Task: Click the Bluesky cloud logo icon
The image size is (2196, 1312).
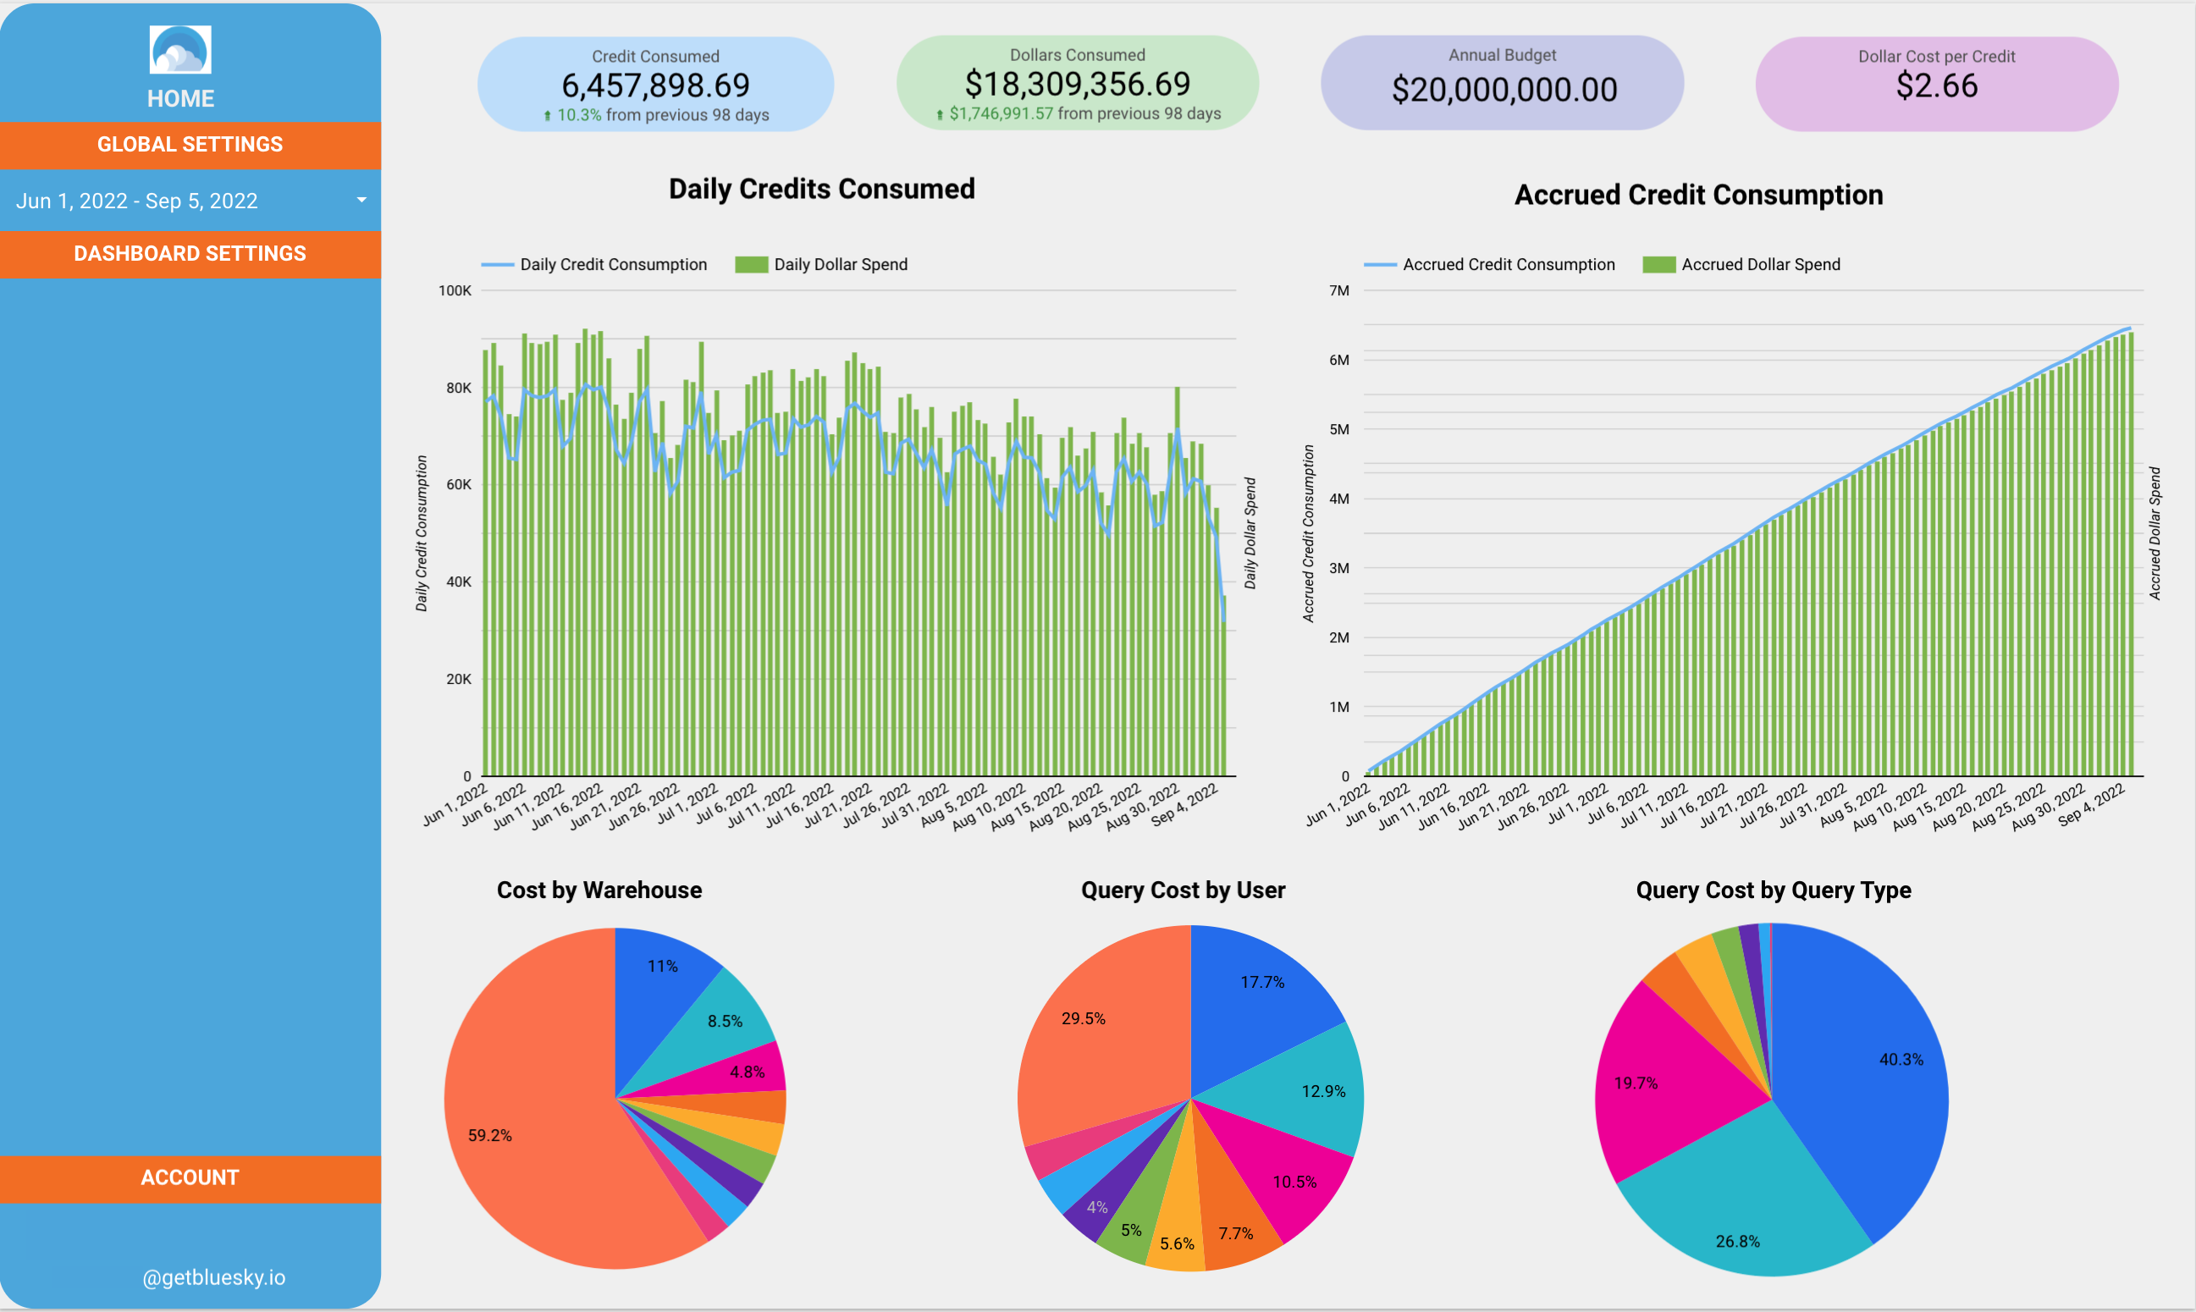Action: 180,49
